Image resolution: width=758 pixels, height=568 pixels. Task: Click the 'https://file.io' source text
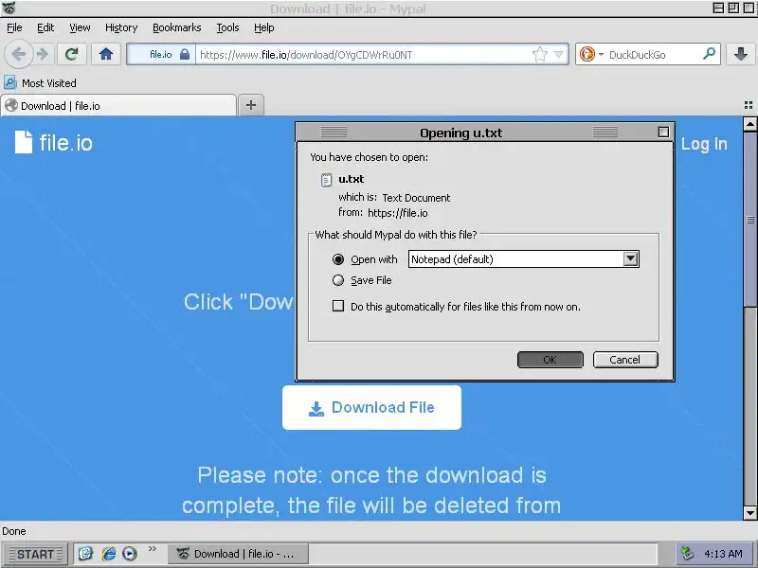pyautogui.click(x=398, y=213)
